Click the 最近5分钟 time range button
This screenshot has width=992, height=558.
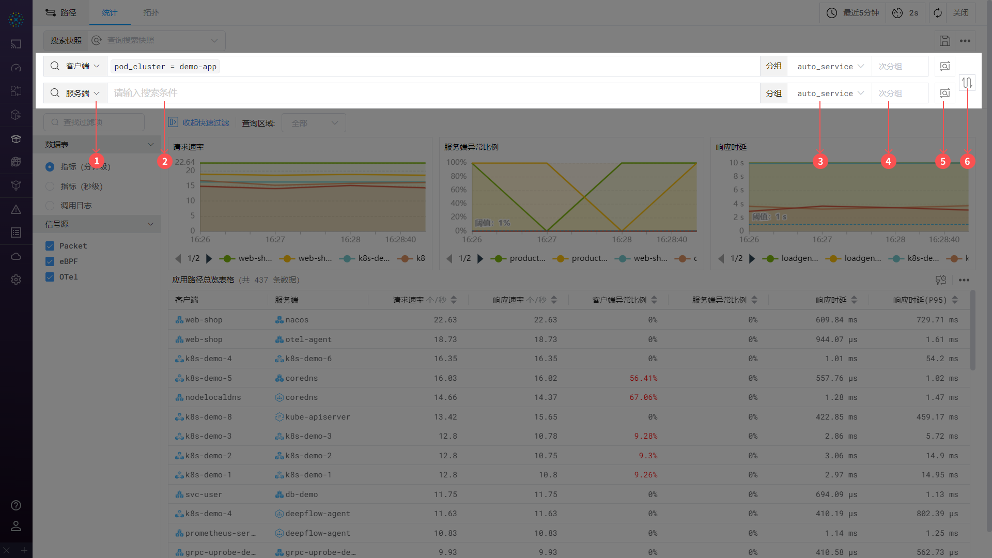click(x=853, y=13)
